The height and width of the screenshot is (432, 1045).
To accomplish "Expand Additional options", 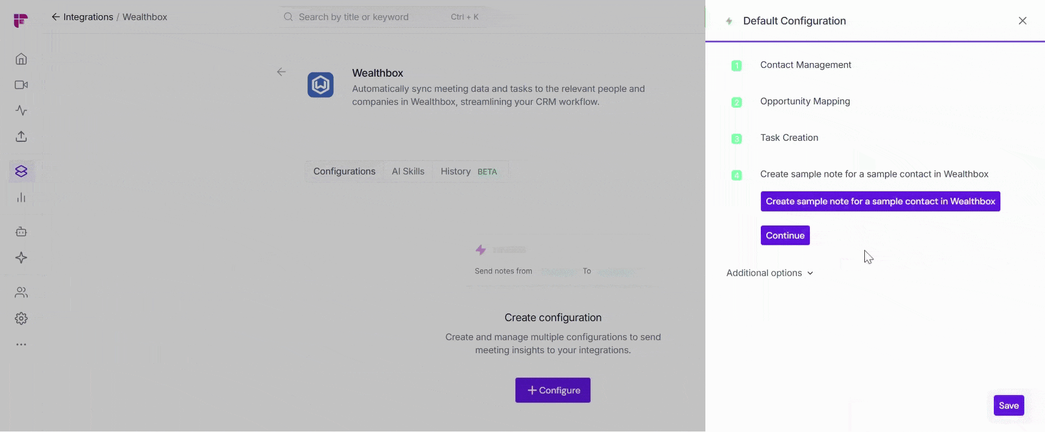I will coord(770,273).
